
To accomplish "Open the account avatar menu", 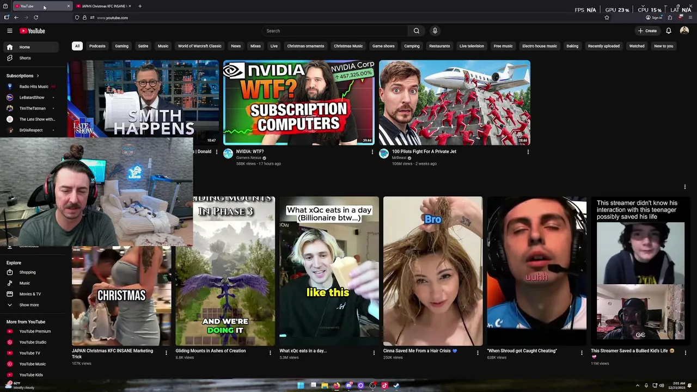I will coord(684,31).
